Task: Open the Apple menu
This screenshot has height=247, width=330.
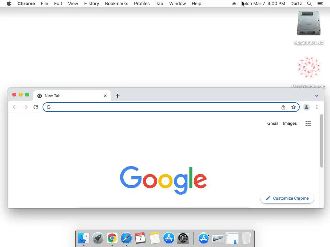Action: (x=9, y=4)
